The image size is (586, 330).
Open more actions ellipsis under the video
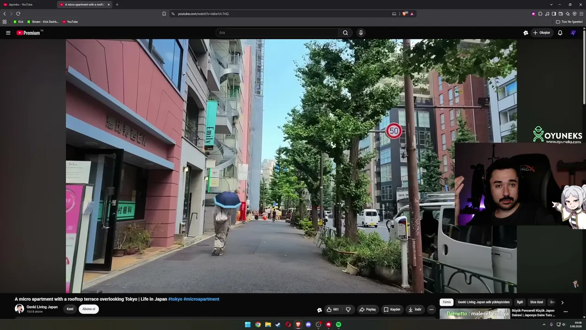[431, 309]
